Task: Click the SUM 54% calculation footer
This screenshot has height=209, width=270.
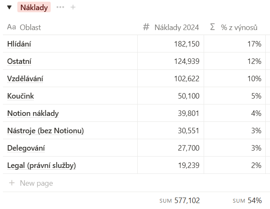Action: point(247,201)
